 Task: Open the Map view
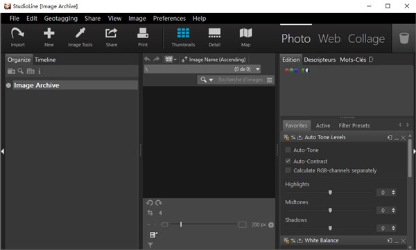(245, 37)
